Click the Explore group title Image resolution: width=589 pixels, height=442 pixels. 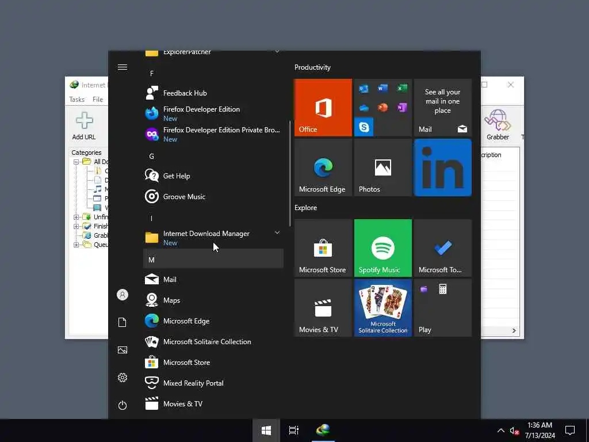[x=306, y=208]
